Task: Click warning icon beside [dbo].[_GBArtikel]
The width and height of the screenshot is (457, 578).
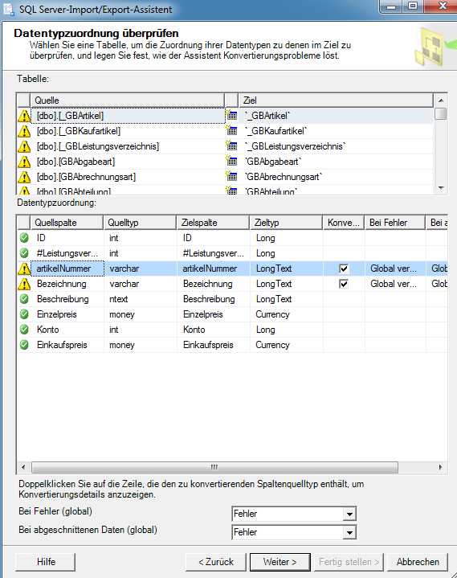Action: coord(24,116)
